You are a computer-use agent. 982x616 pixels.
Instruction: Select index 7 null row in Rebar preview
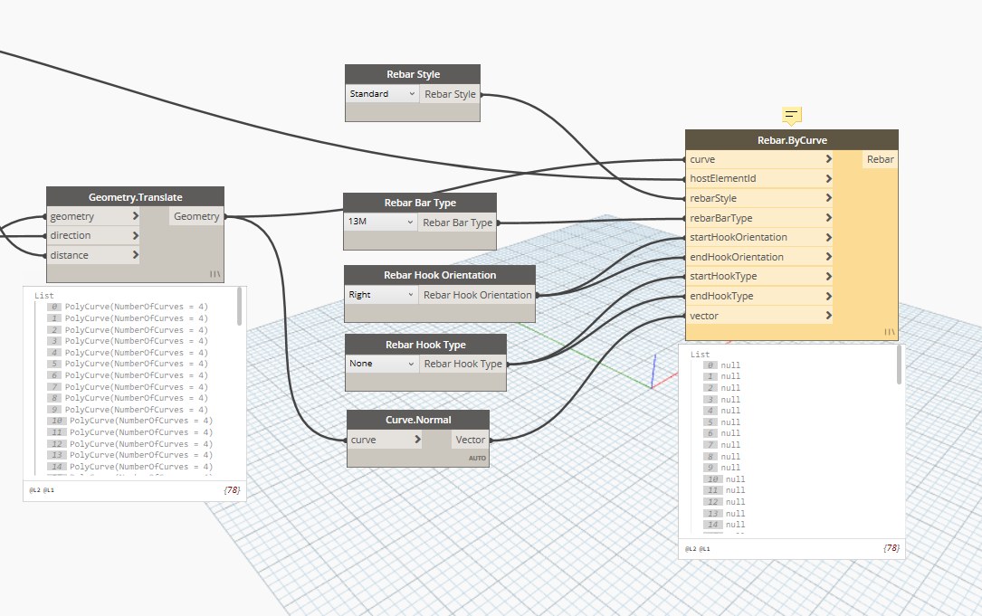[x=722, y=444]
